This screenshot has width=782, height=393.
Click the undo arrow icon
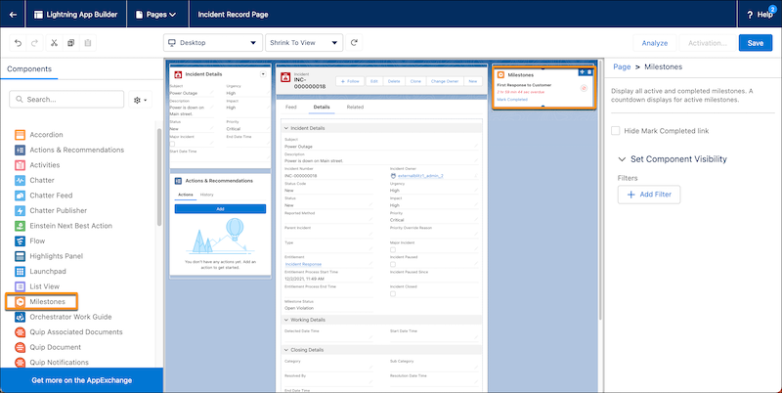[18, 43]
